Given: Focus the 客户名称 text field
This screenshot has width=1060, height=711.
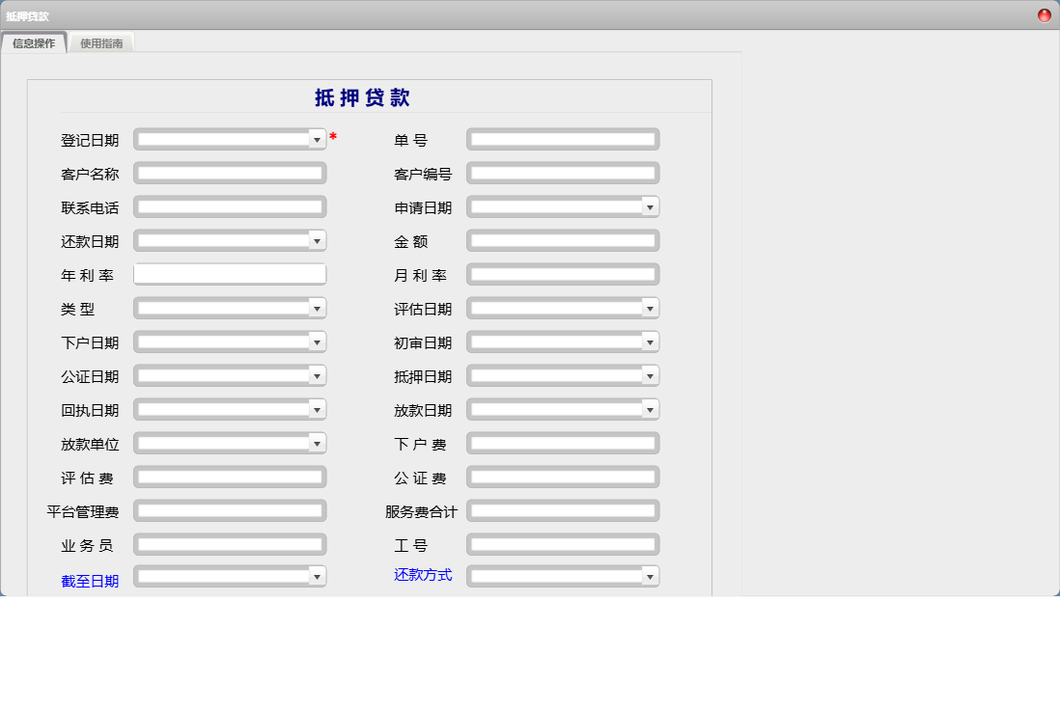Looking at the screenshot, I should (x=230, y=174).
